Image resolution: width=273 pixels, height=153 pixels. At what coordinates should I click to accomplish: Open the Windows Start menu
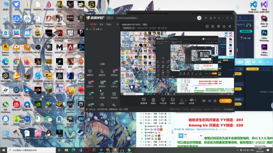pos(3,150)
